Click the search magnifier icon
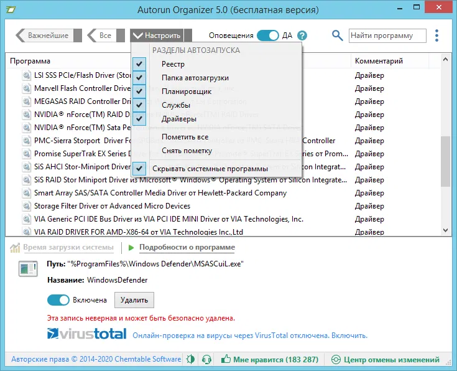The height and width of the screenshot is (371, 457). [x=337, y=35]
